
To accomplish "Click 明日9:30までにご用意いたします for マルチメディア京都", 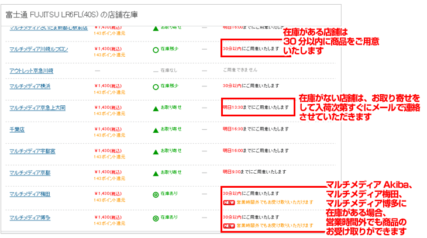I will [x=254, y=172].
